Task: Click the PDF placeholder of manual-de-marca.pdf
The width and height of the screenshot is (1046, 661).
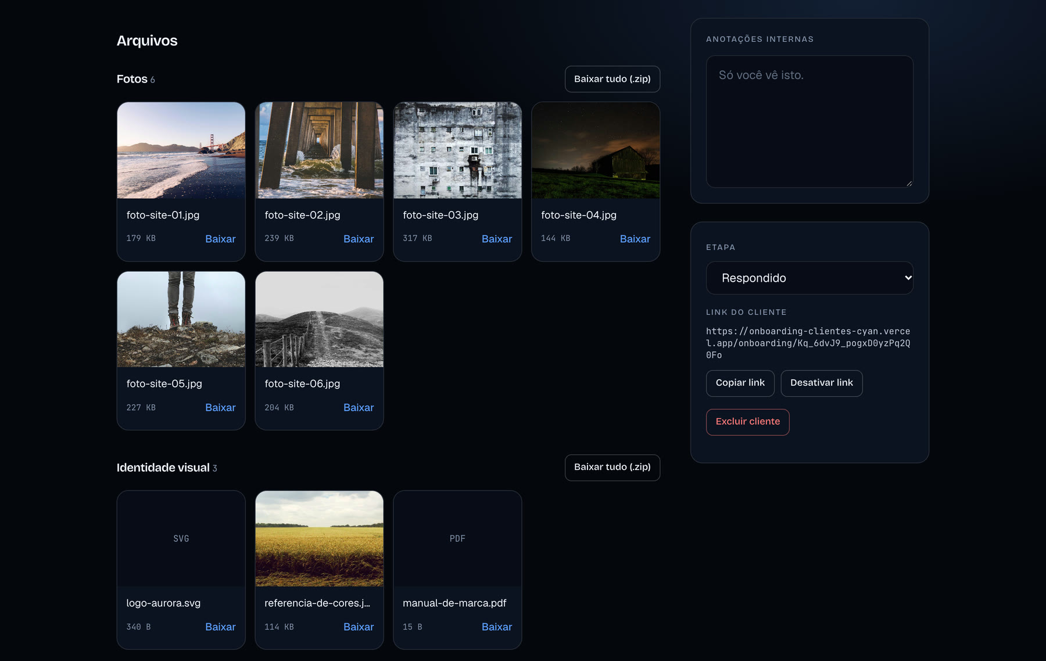Action: (x=457, y=538)
